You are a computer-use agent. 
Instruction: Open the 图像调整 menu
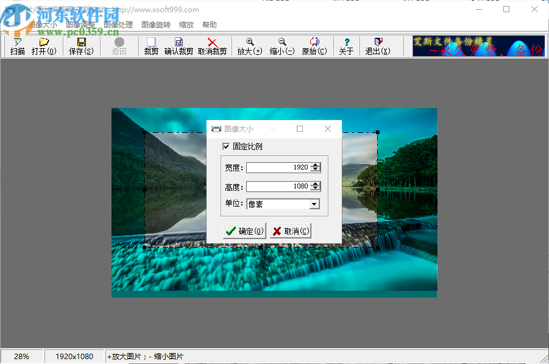click(80, 24)
